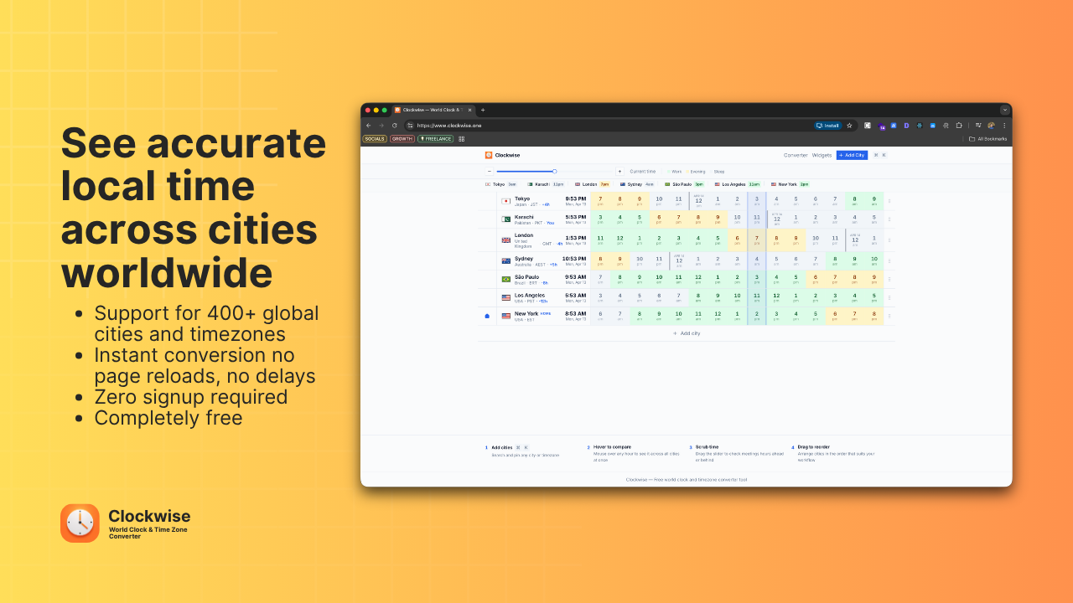Image resolution: width=1073 pixels, height=603 pixels.
Task: Click the 12 am cell in London row
Action: (855, 240)
